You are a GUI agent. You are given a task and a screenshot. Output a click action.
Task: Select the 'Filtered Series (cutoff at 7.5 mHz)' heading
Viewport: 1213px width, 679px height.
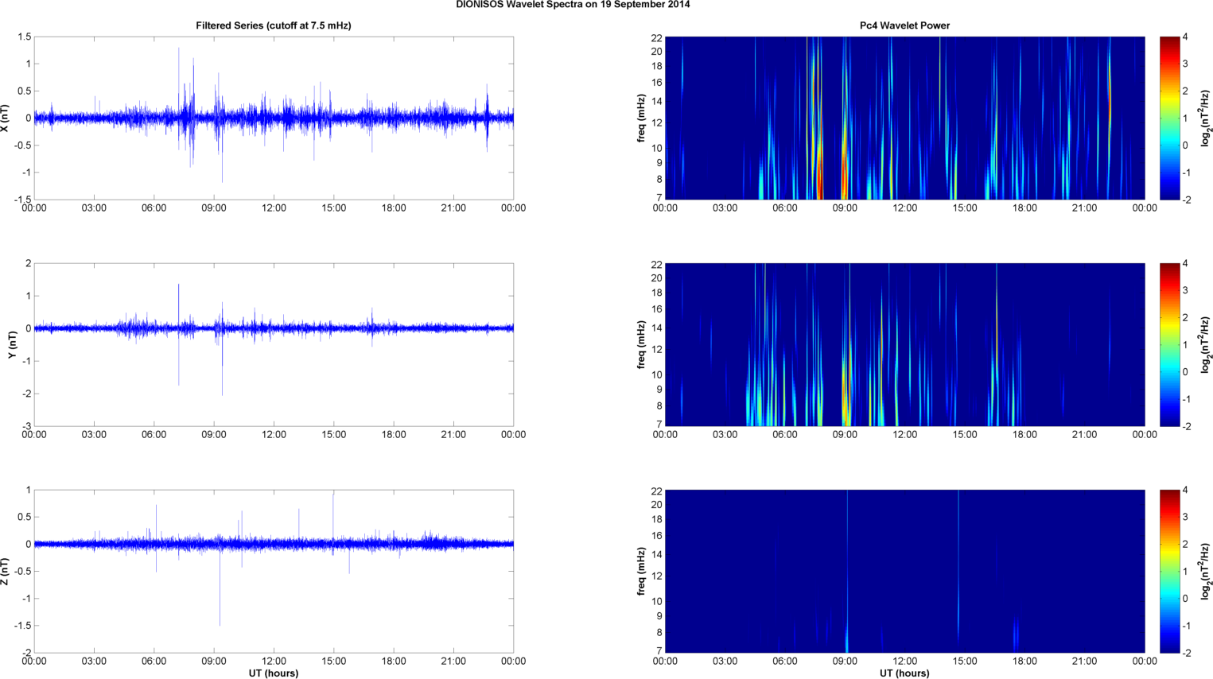point(274,25)
